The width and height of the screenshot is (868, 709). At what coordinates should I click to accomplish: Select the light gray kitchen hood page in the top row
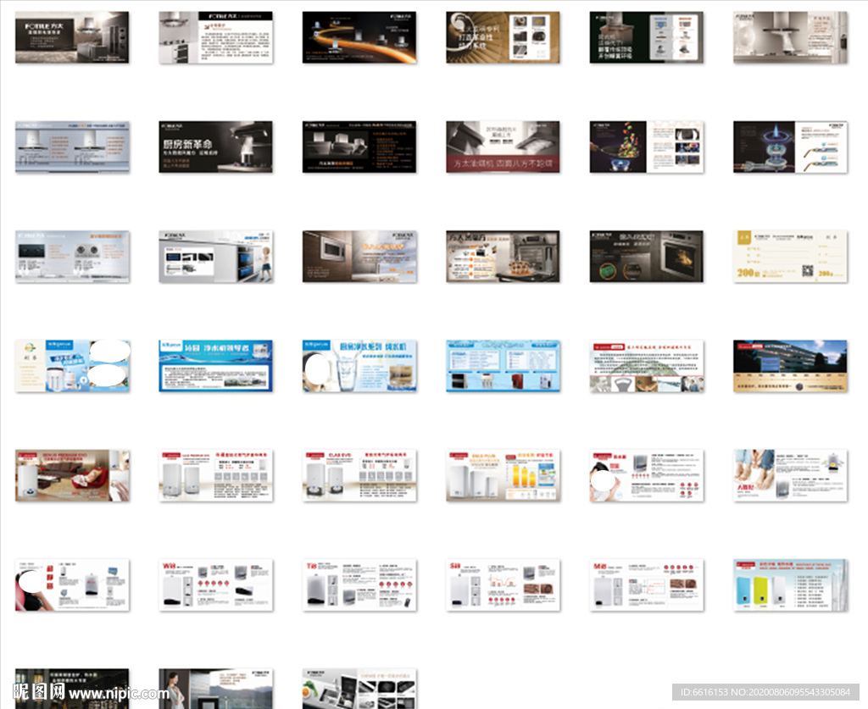click(790, 37)
